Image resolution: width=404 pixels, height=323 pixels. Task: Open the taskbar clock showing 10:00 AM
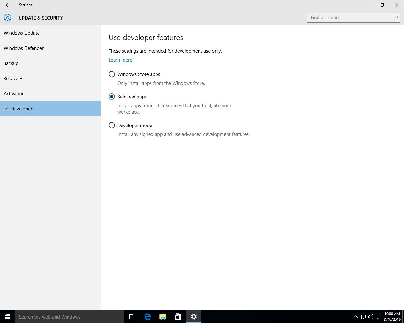[x=392, y=317]
